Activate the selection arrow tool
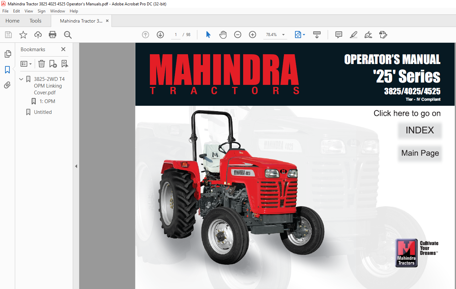This screenshot has height=289, width=456. [208, 35]
